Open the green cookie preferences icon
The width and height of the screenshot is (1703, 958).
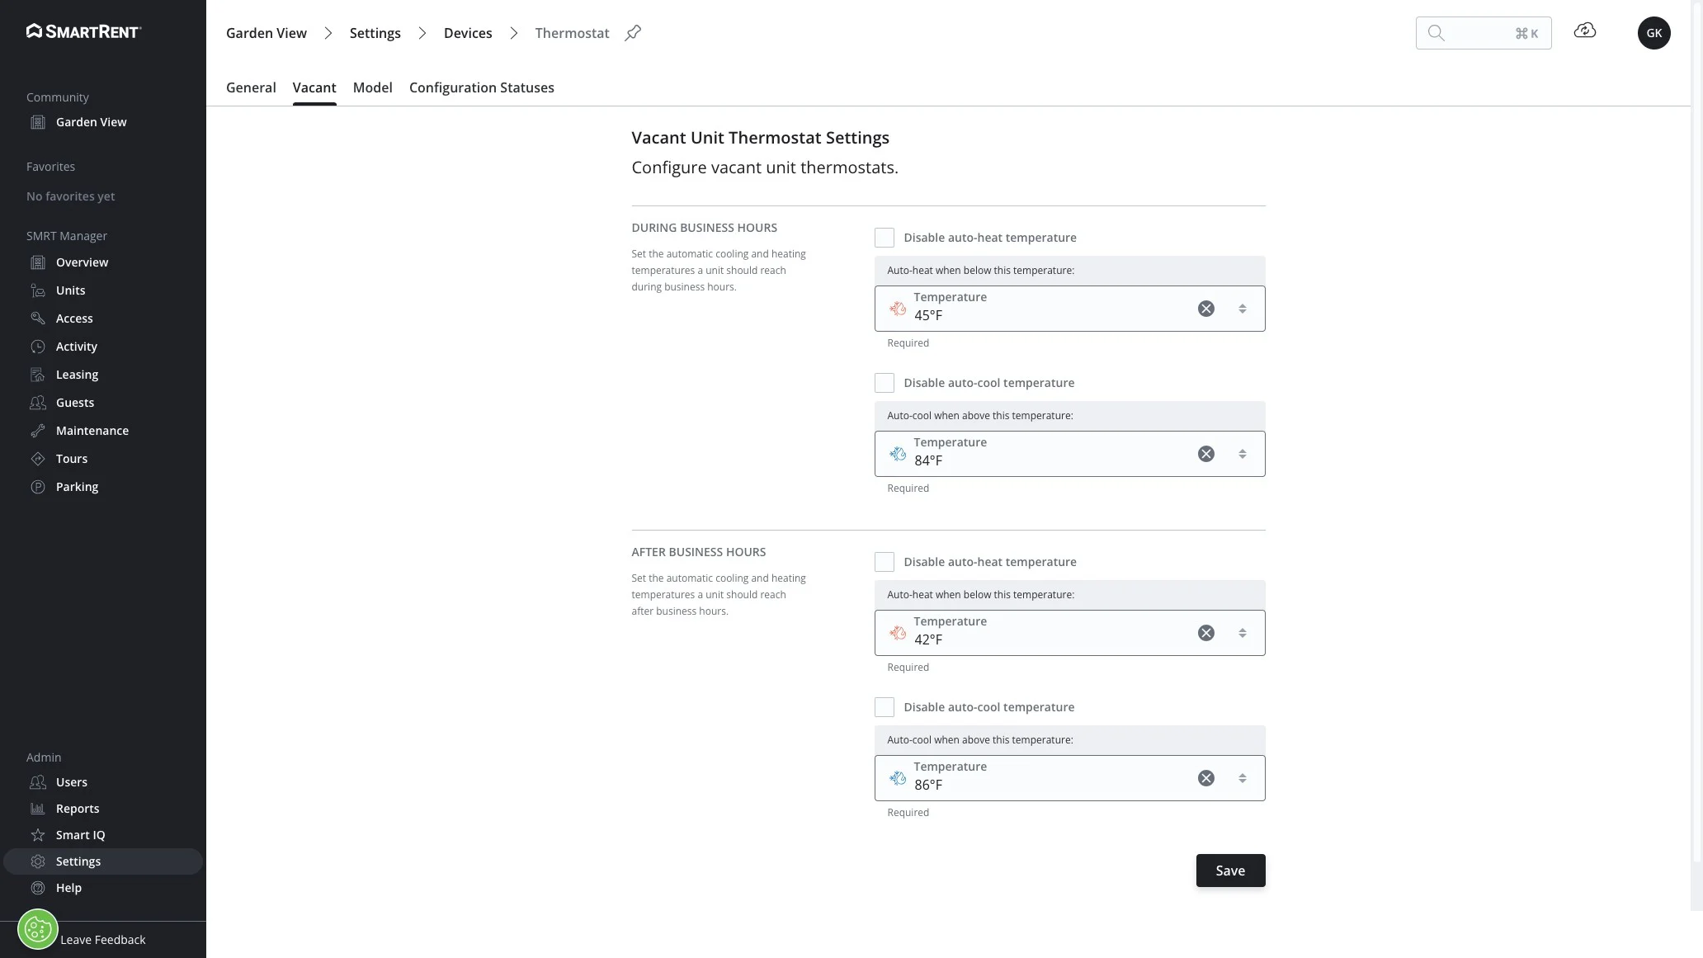point(38,930)
